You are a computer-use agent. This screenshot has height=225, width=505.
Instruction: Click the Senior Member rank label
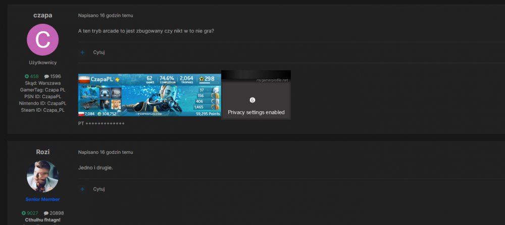coord(42,199)
